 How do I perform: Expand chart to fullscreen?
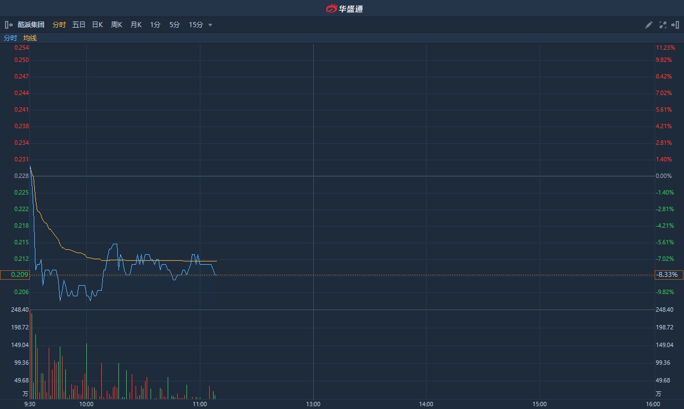(663, 25)
